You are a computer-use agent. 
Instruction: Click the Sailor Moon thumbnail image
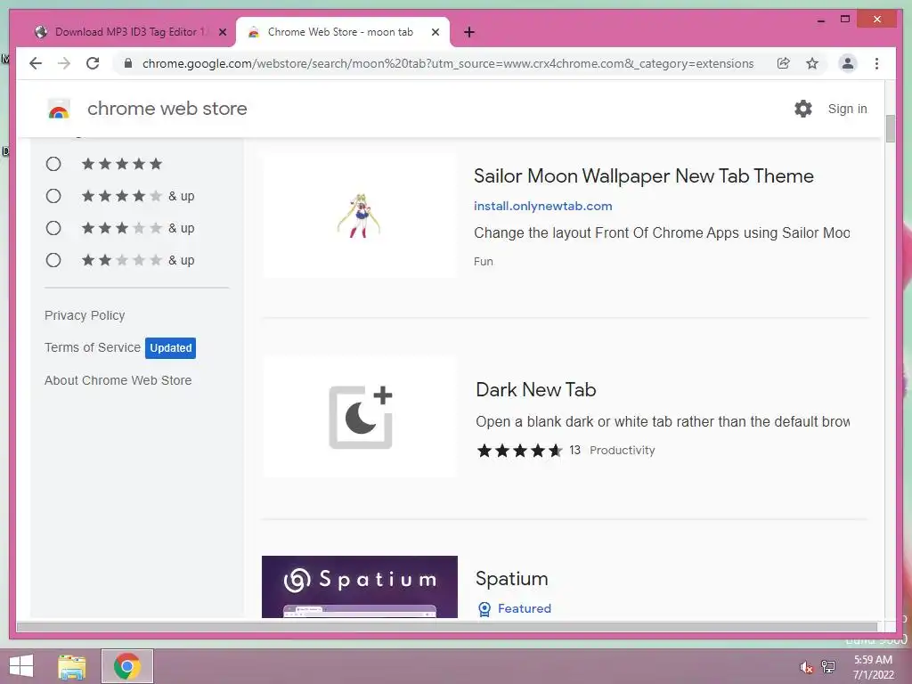[360, 216]
